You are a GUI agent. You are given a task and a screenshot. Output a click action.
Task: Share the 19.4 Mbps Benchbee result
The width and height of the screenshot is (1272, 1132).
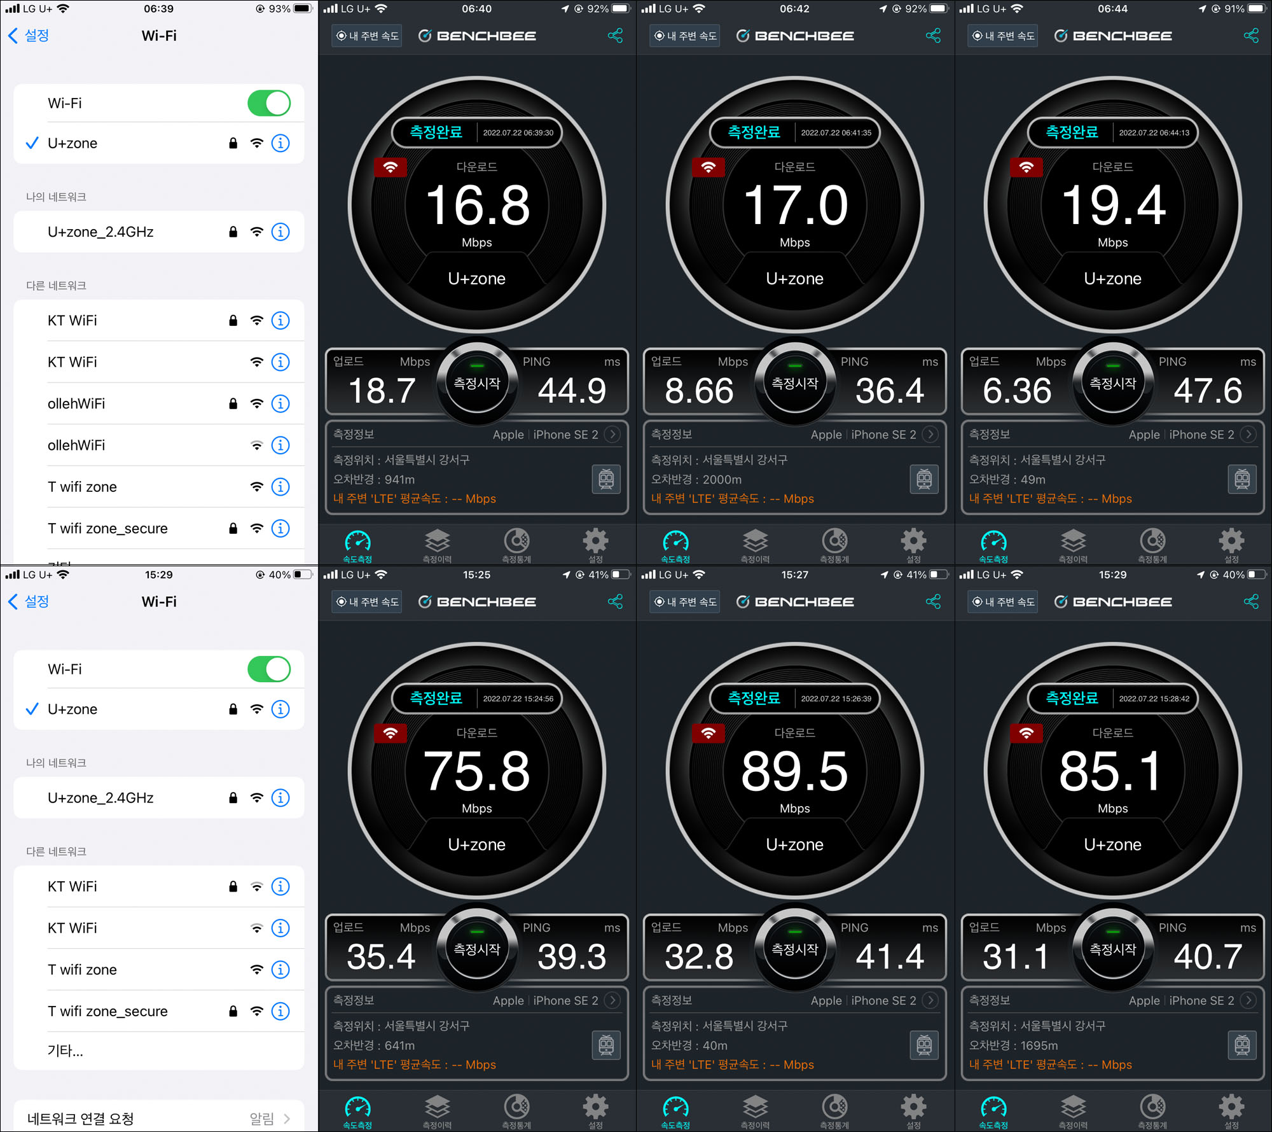1251,36
